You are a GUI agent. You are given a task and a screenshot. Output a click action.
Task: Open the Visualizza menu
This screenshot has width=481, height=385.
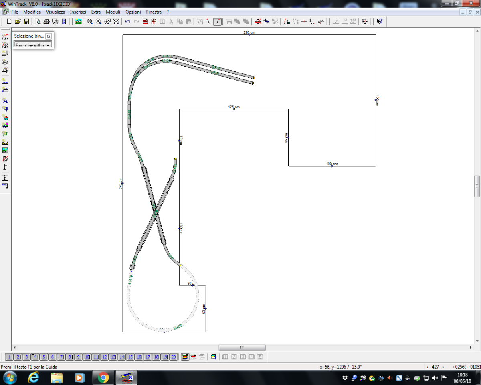[x=55, y=12]
